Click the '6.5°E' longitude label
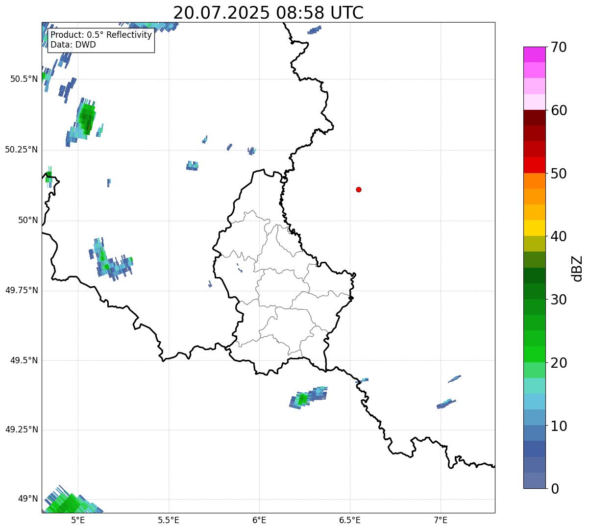 click(x=350, y=520)
